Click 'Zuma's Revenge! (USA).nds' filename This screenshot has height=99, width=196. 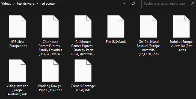pos(83,88)
